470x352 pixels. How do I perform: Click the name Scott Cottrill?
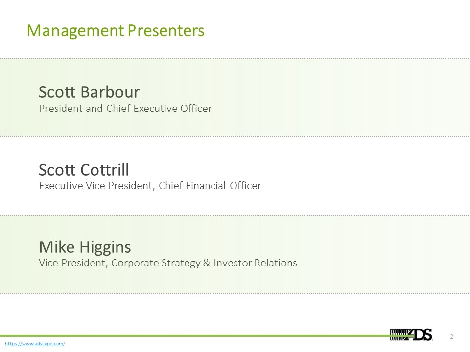point(84,170)
